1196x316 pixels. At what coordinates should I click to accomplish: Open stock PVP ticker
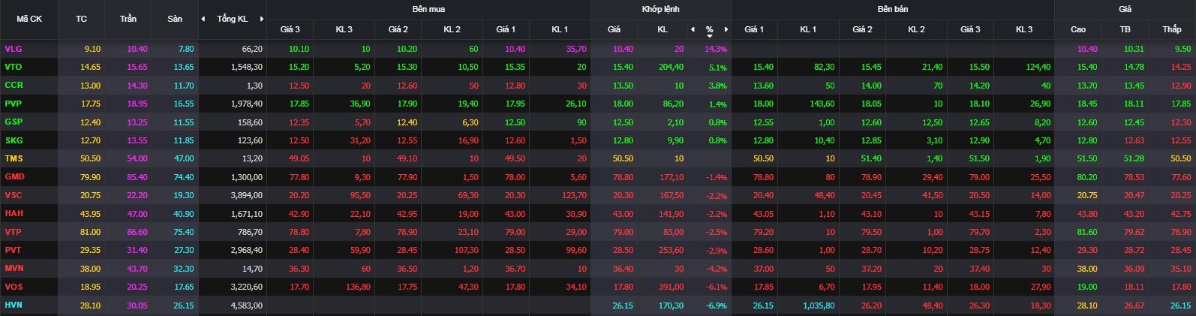pos(14,104)
